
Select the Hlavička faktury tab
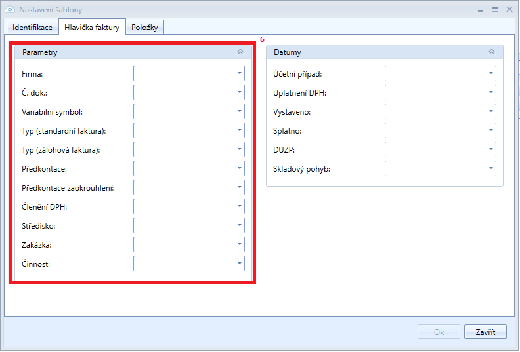pyautogui.click(x=92, y=28)
